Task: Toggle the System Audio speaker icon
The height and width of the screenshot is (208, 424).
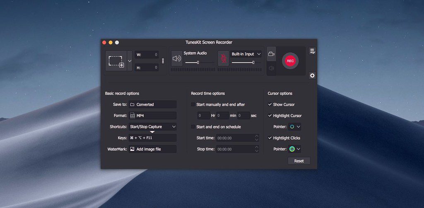Action: click(x=176, y=58)
